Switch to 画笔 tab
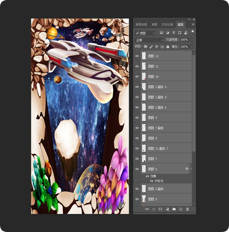The image size is (229, 232). pyautogui.click(x=154, y=24)
